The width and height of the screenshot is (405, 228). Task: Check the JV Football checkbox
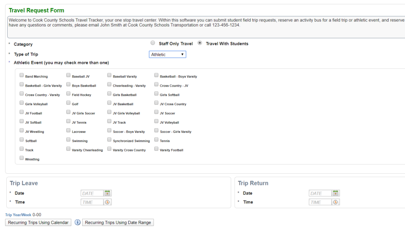[x=22, y=112]
